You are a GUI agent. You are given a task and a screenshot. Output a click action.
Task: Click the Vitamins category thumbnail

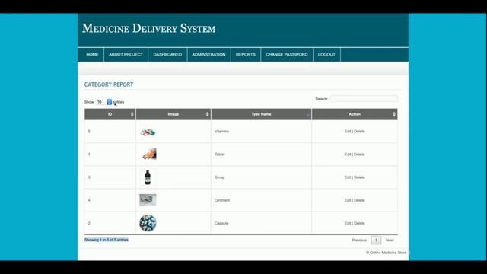148,132
